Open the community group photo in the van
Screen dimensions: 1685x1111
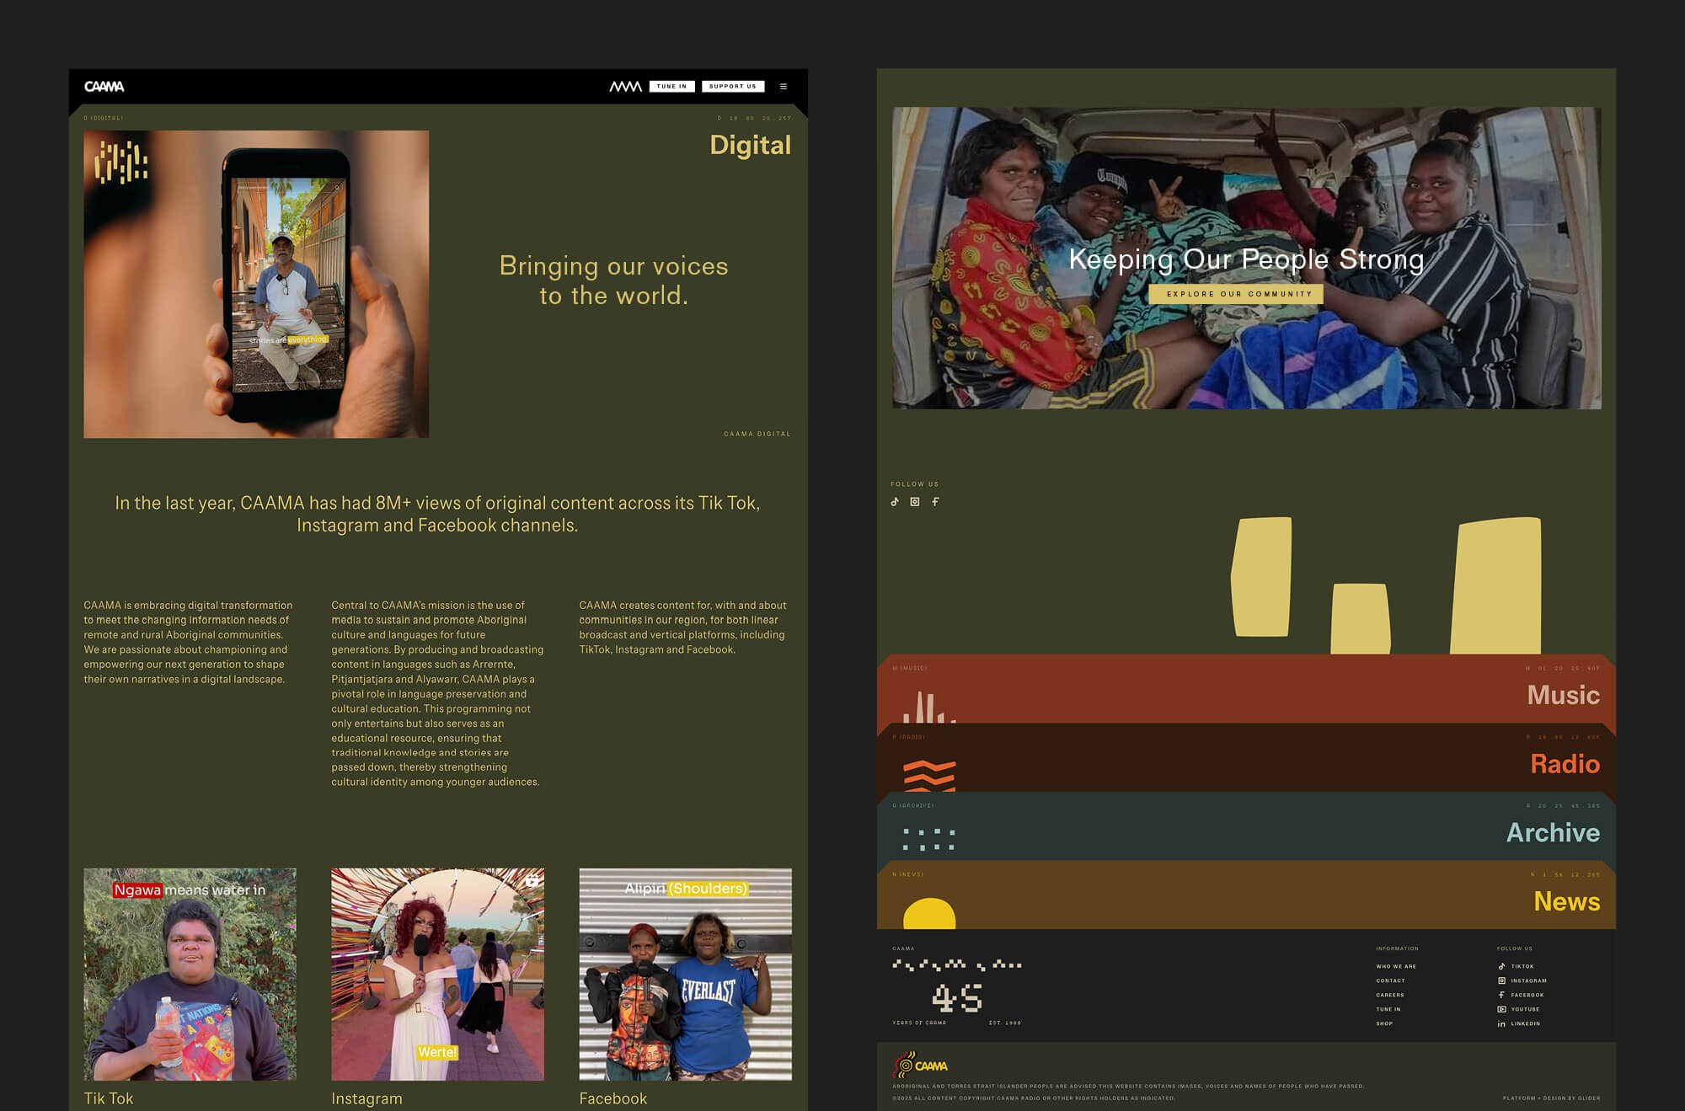[x=1246, y=258]
